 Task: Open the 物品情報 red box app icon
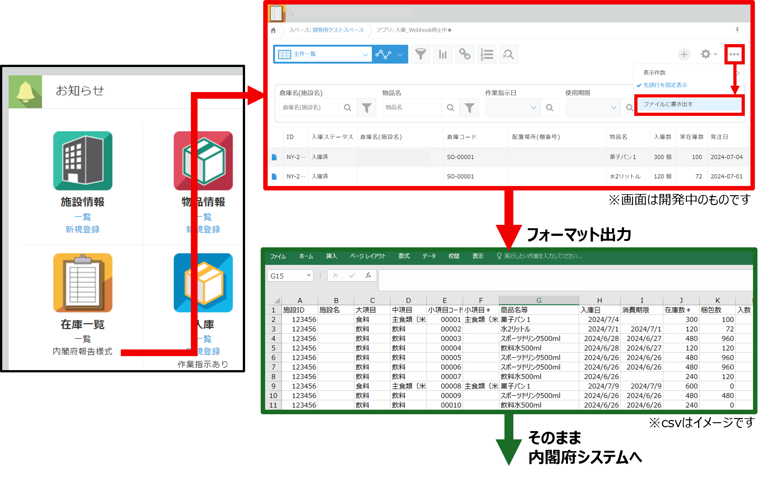click(203, 161)
